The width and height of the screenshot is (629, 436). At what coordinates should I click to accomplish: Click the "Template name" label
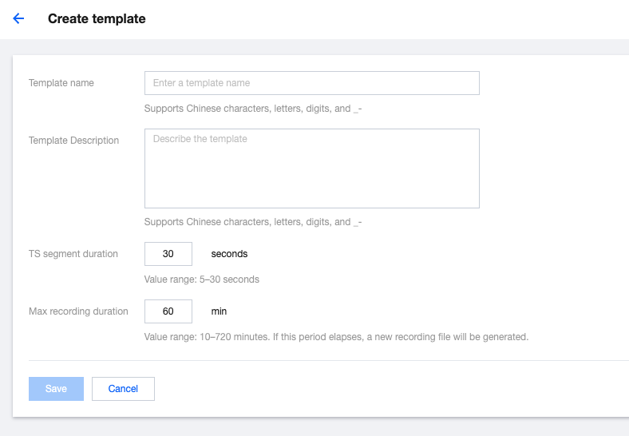[61, 83]
